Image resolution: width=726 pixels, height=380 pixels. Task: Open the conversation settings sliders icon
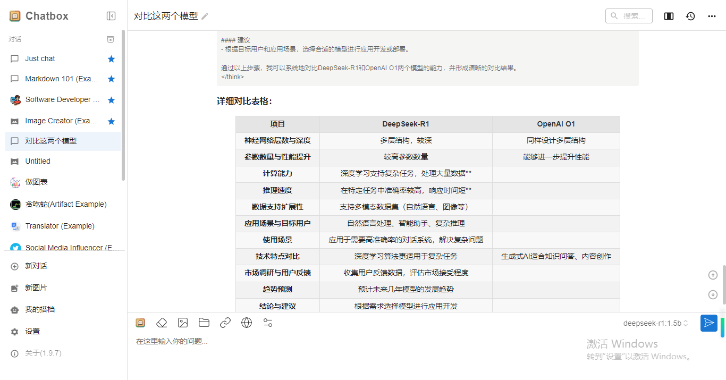268,323
